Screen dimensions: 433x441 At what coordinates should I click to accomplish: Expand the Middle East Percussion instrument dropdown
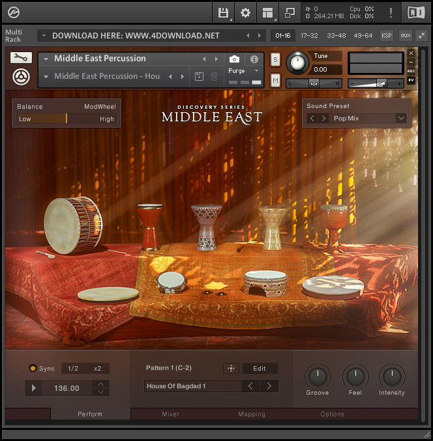(x=46, y=59)
